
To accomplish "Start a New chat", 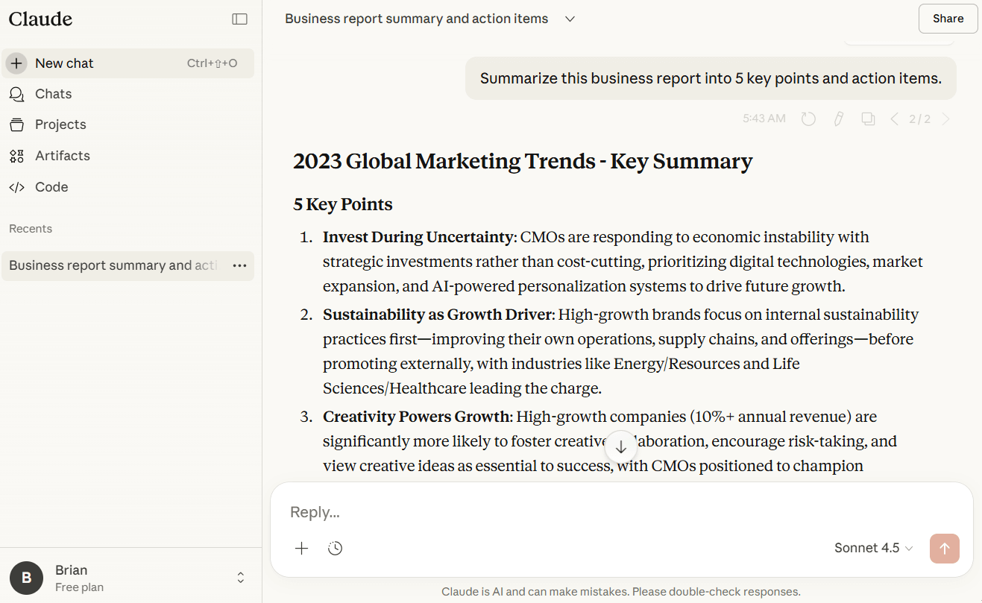I will coord(64,63).
